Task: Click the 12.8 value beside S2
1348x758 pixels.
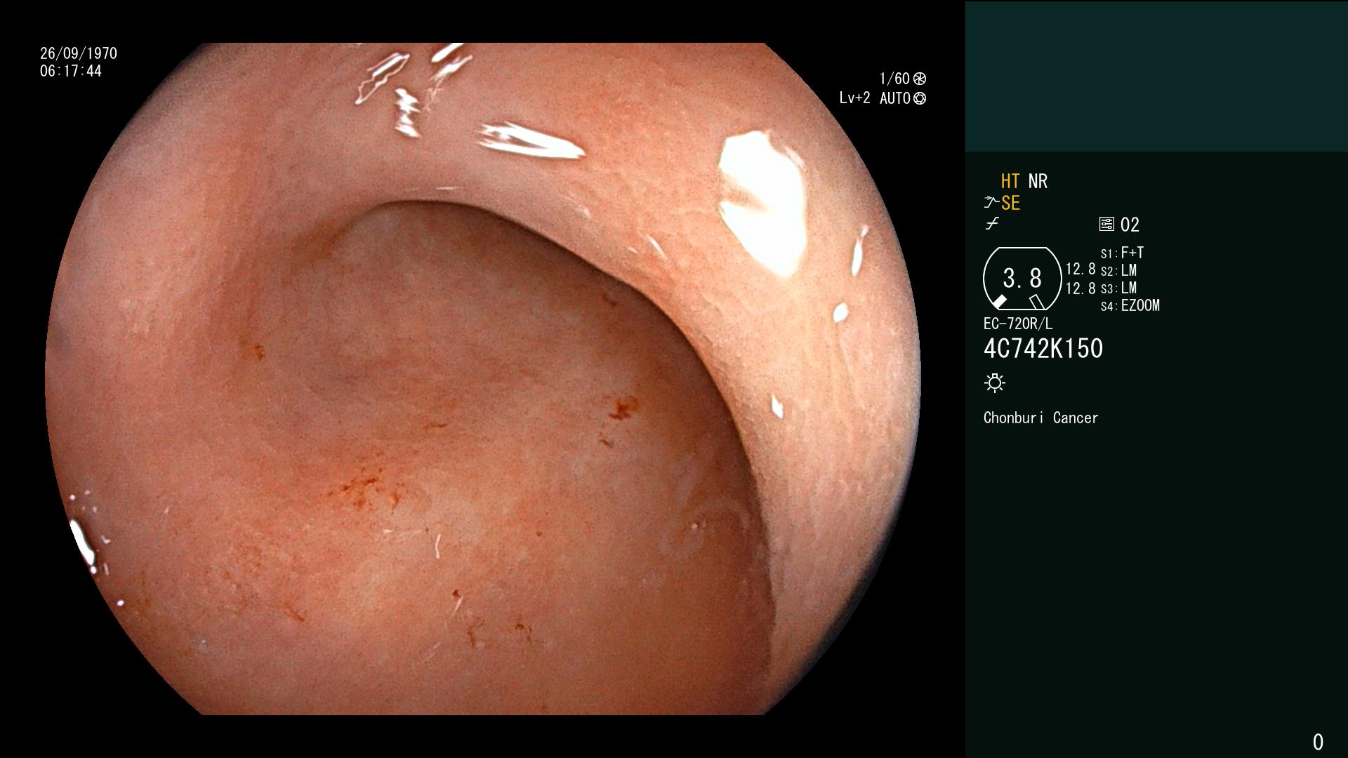Action: tap(1081, 269)
